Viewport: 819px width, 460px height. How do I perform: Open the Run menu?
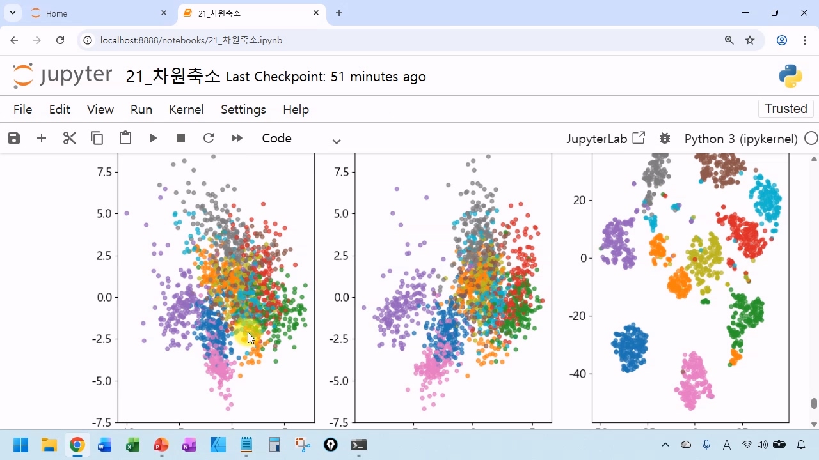[141, 109]
